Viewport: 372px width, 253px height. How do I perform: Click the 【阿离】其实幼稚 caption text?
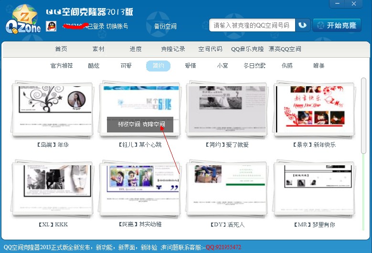coord(140,224)
